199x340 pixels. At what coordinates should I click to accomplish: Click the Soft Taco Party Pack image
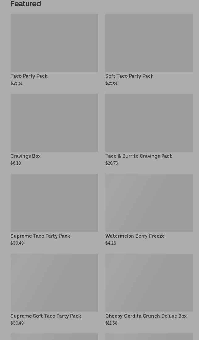pos(149,43)
